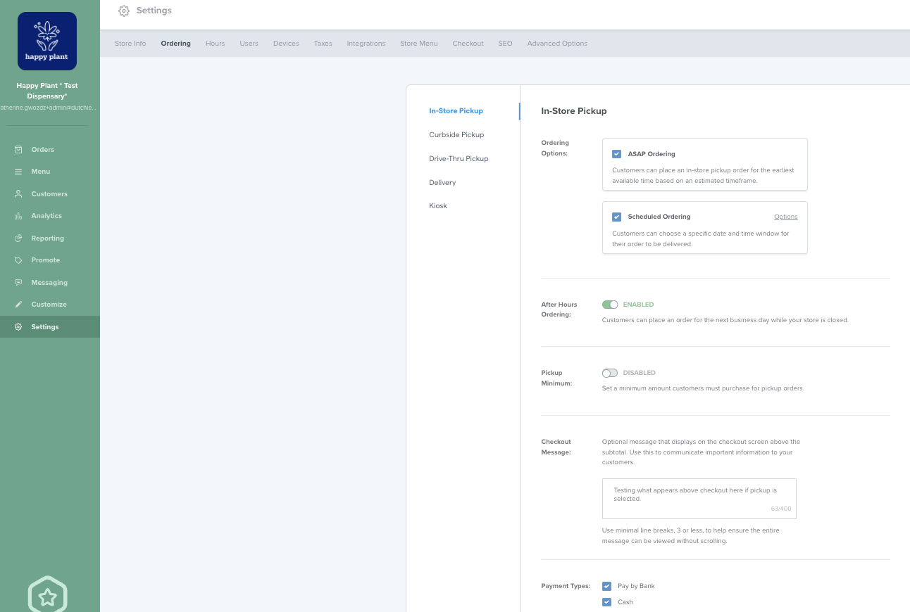This screenshot has width=910, height=612.
Task: Click the Customize label in the sidebar
Action: (49, 305)
